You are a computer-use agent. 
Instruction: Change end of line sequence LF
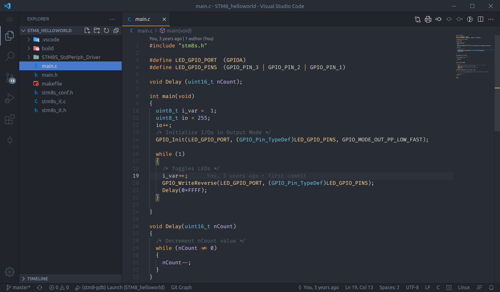pos(428,287)
